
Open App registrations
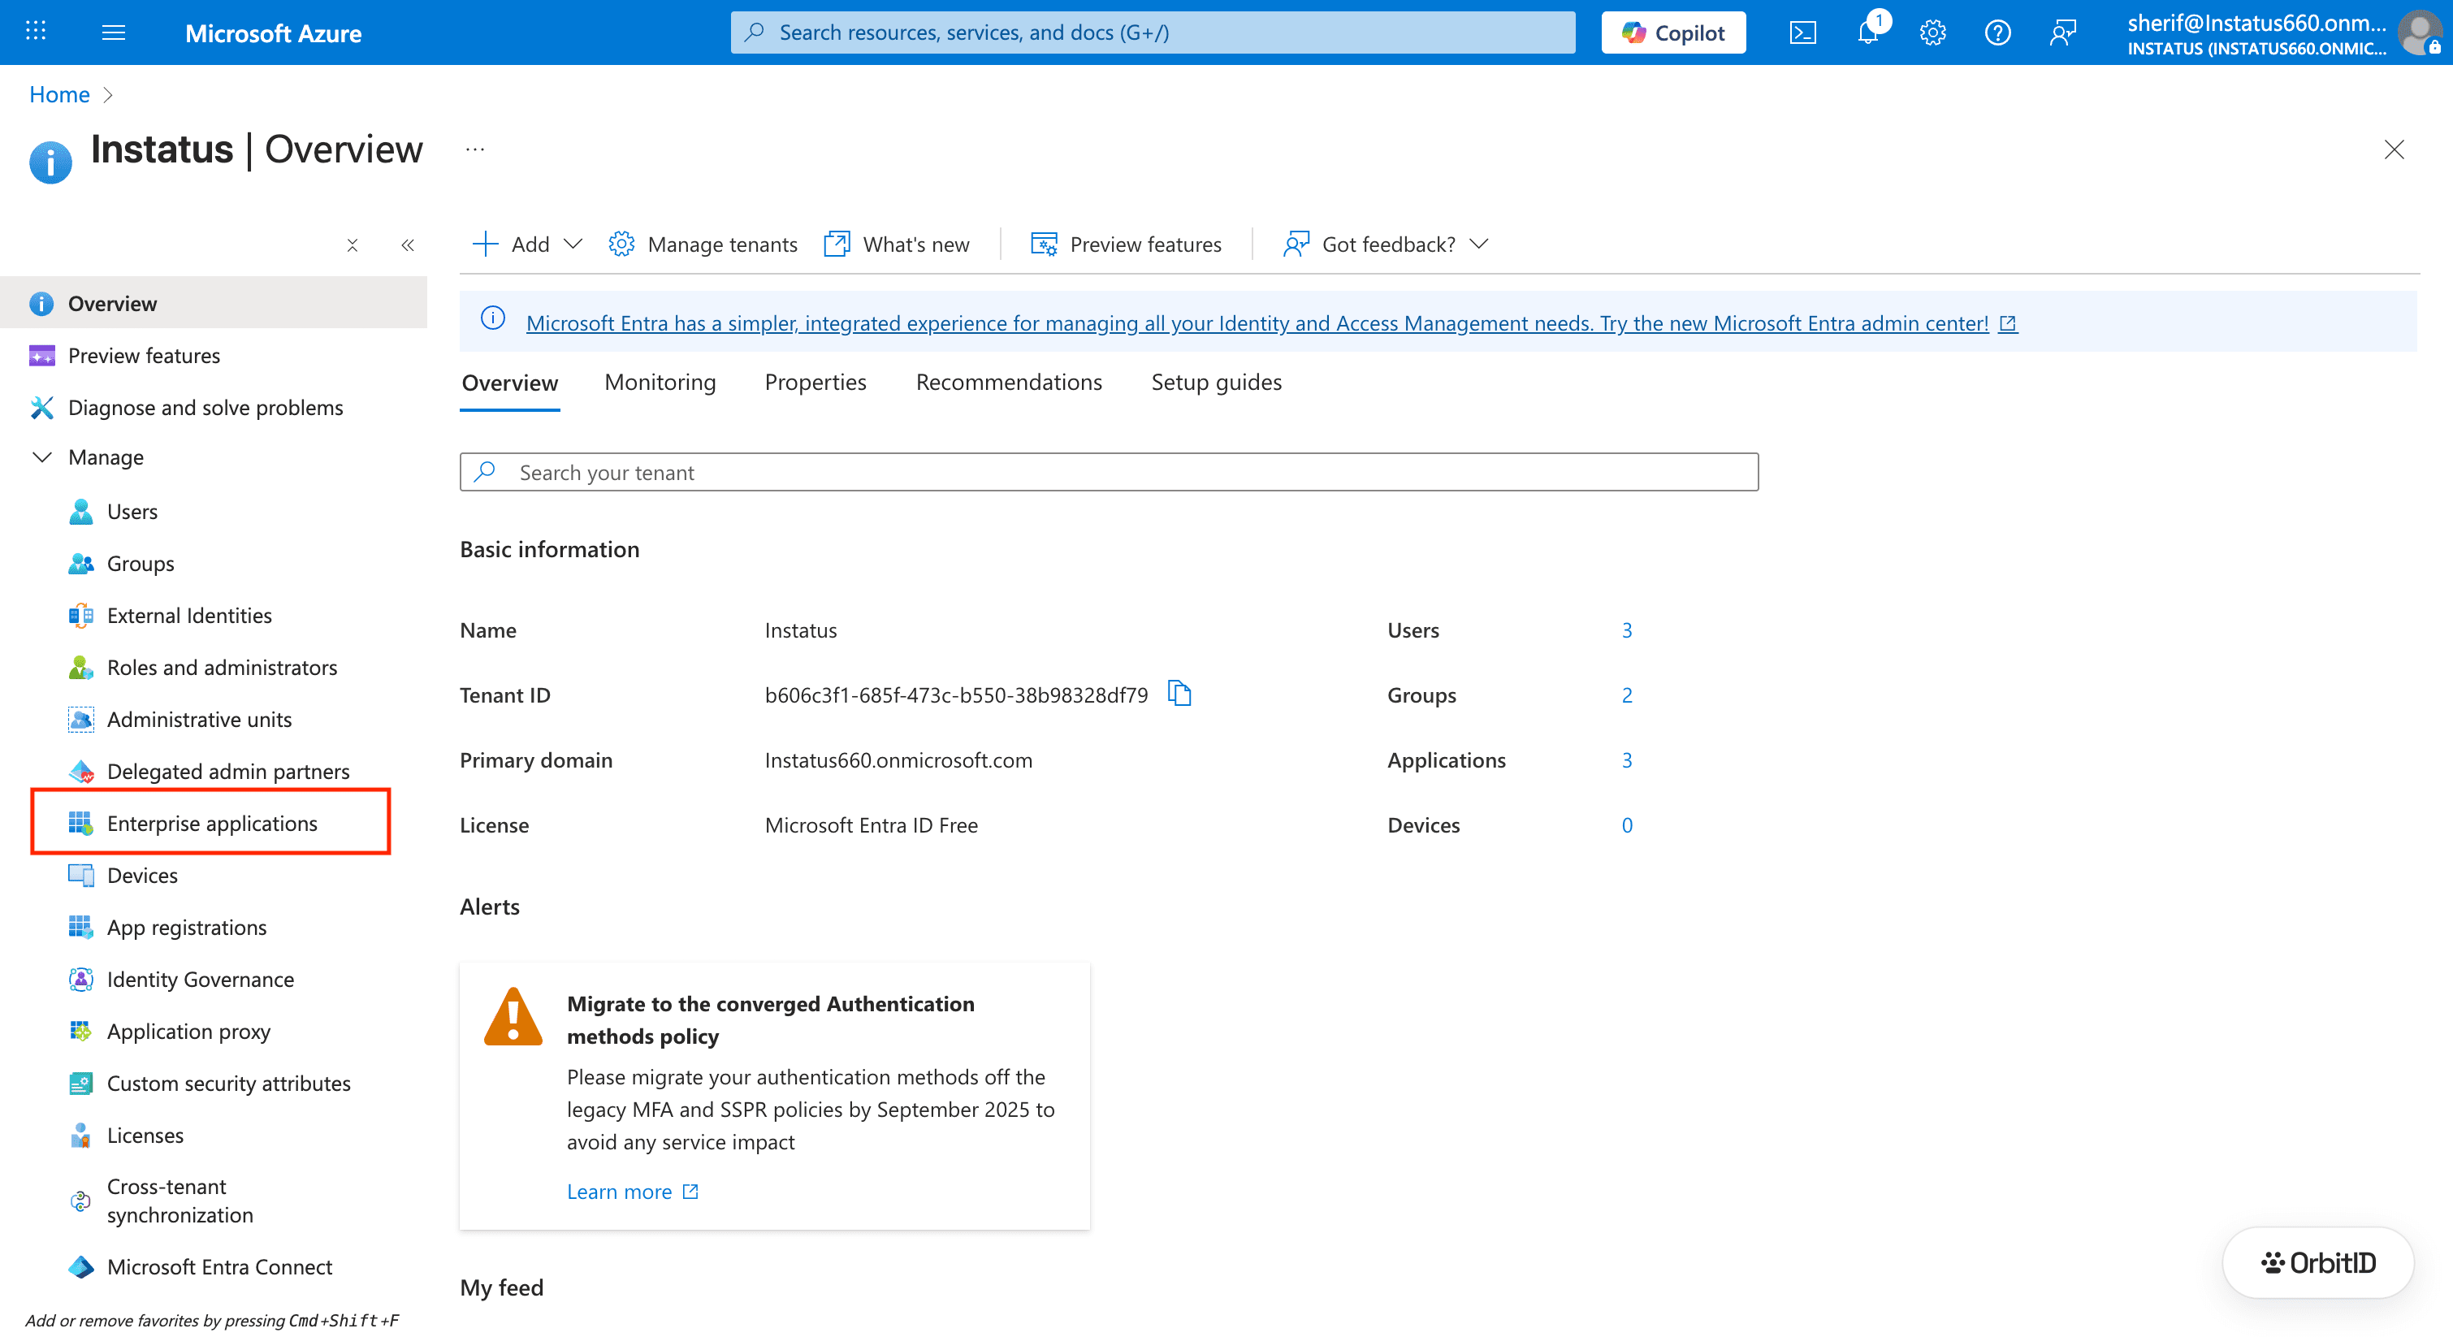click(186, 927)
